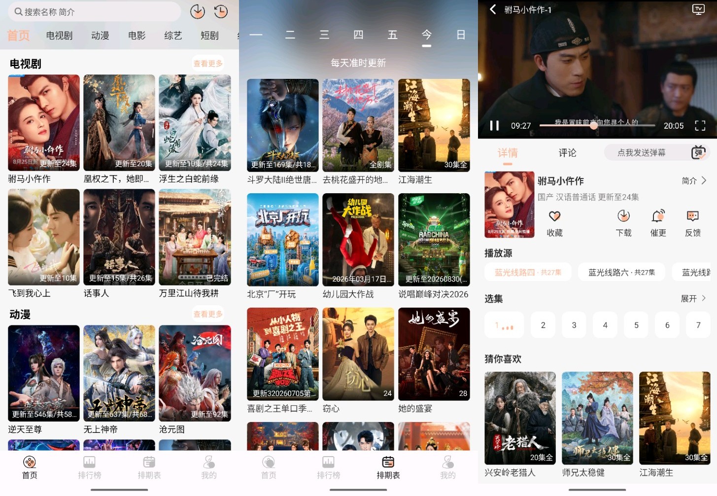Open 排期表 in home screen's bottom navigation

[x=149, y=467]
